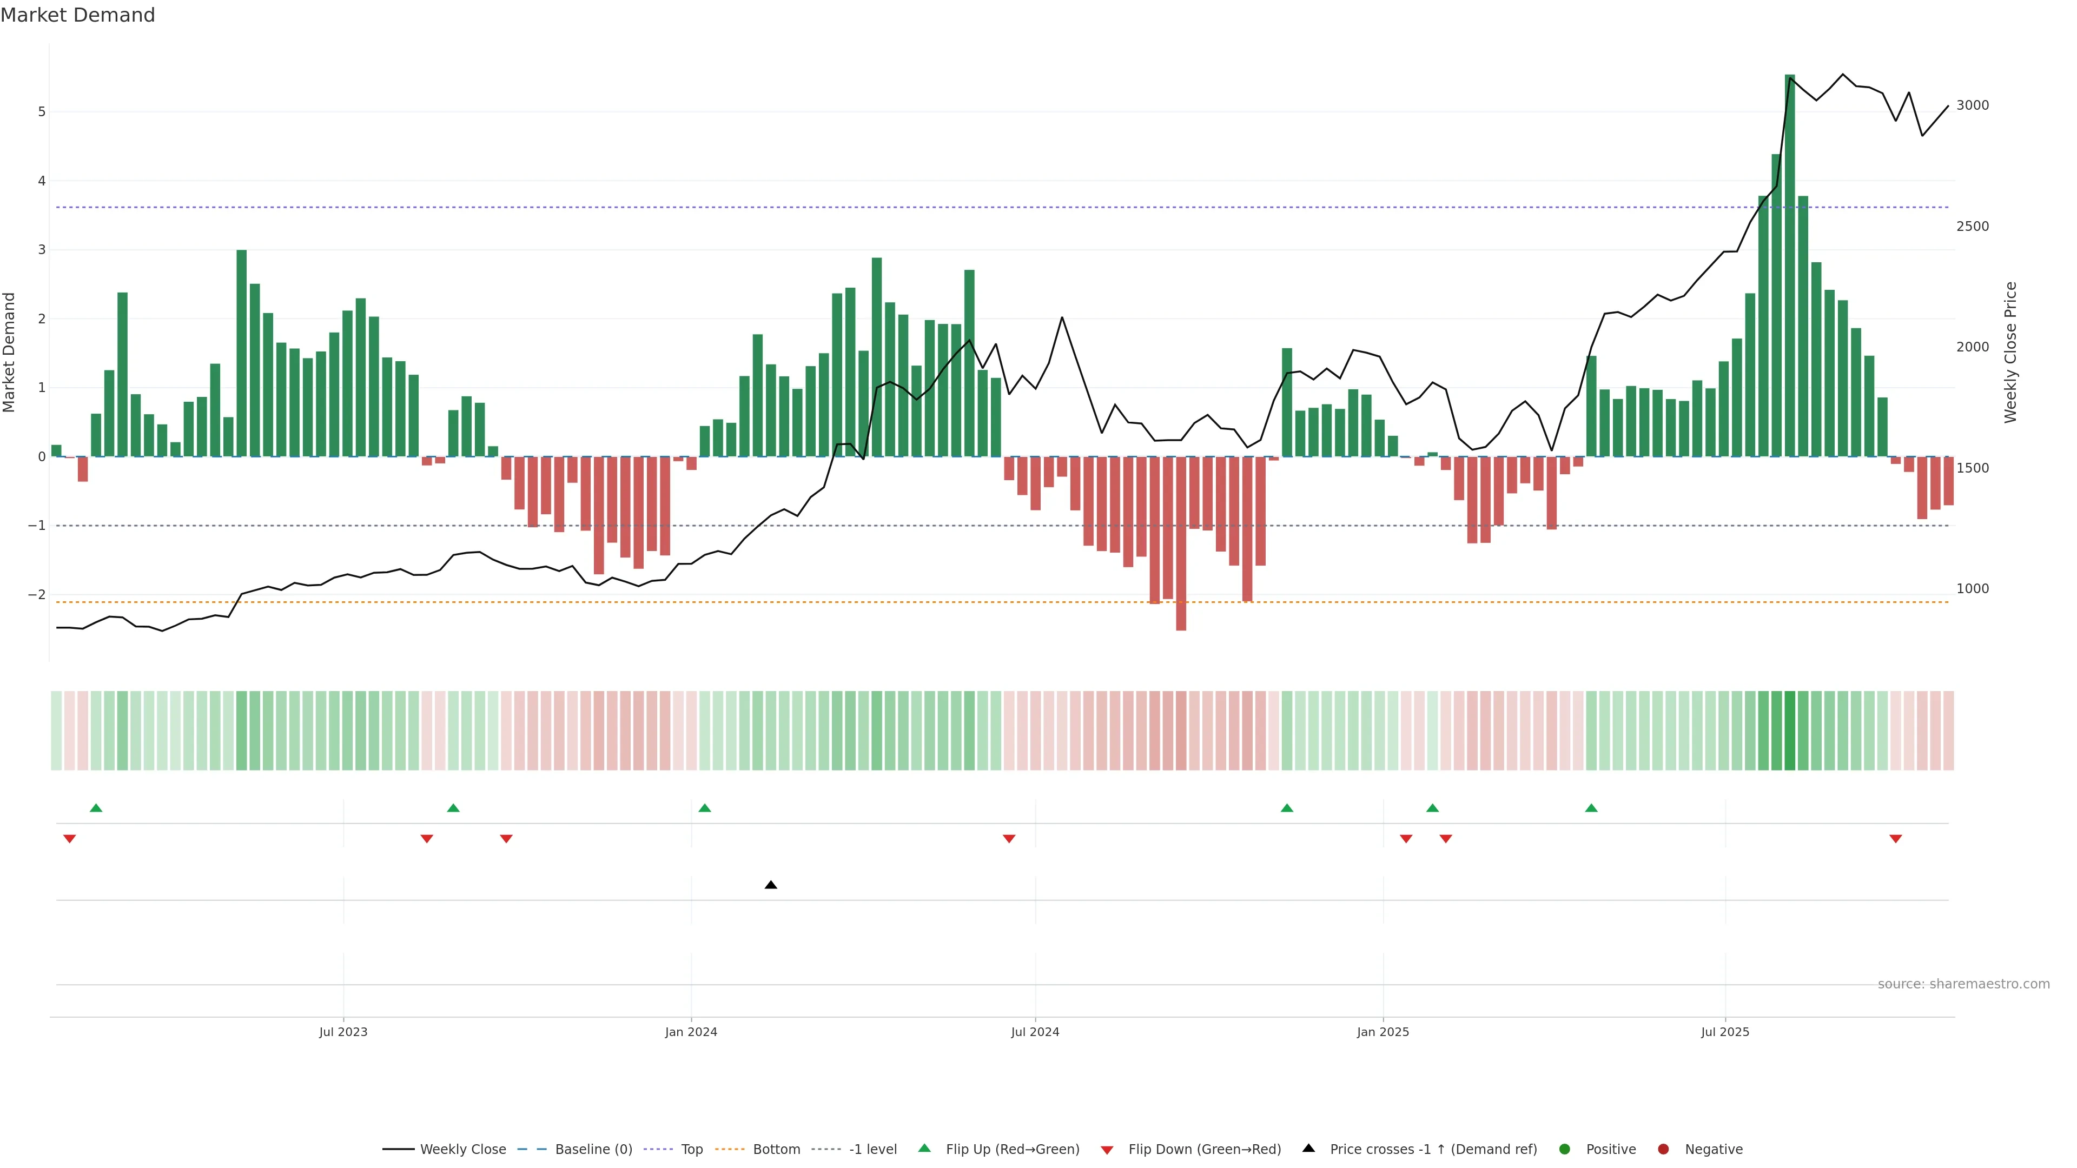Screen dimensions: 2077x1168
Task: Click the first green Flip Up triangle marker
Action: [96, 808]
